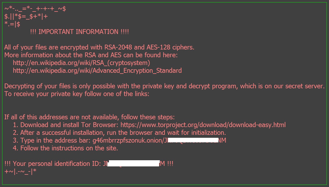
Task: Click the white redacted box in onion address
Action: click(x=194, y=140)
